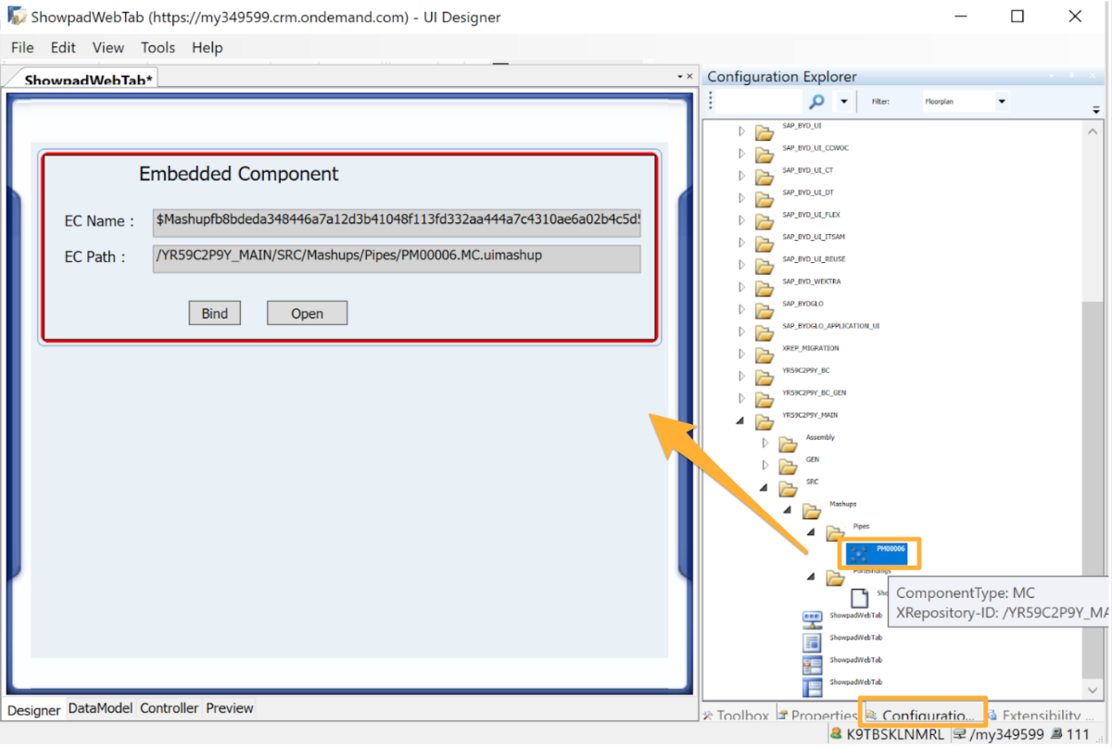
Task: Click into the EC Path field
Action: (x=397, y=257)
